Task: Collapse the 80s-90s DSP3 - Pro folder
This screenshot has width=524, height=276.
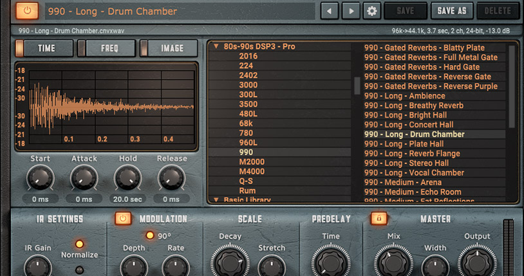Action: pos(216,46)
